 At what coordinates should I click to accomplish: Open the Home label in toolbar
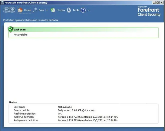(x=28, y=10)
